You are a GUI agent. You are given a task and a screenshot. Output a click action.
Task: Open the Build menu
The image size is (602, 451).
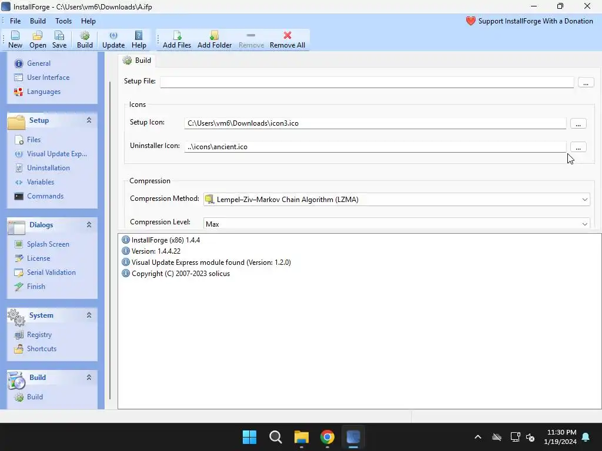[x=38, y=21]
